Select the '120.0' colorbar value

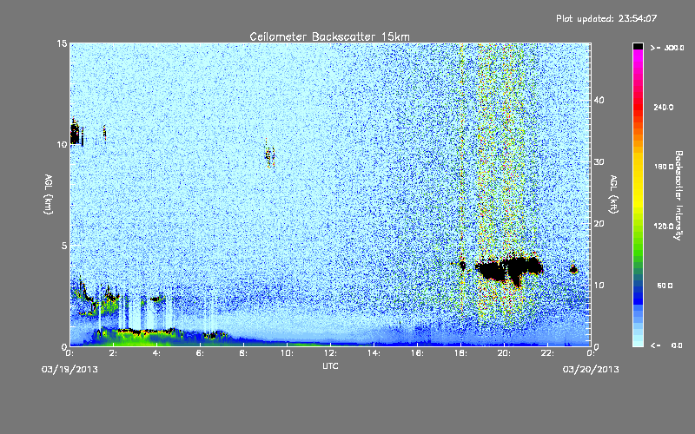664,226
